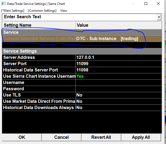Select the 'Username' setting name
This screenshot has height=144, width=166.
click(39, 83)
